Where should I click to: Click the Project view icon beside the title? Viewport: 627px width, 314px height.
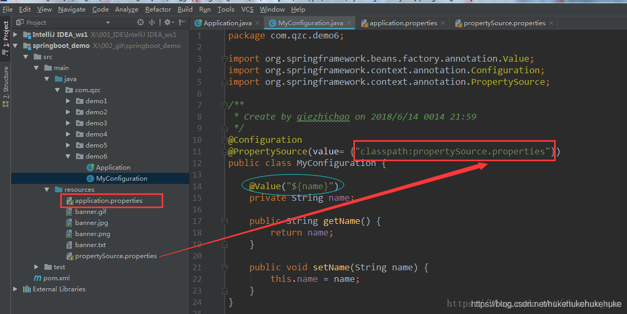[x=20, y=22]
